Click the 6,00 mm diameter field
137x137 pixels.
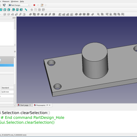pos(8,92)
